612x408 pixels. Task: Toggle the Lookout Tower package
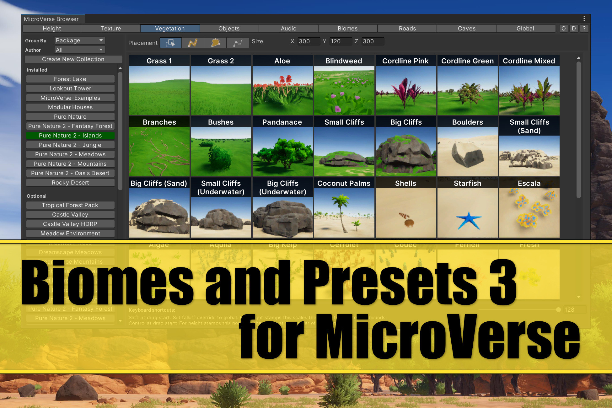[x=70, y=89]
